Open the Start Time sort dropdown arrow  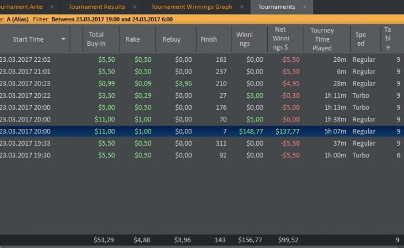[x=63, y=39]
